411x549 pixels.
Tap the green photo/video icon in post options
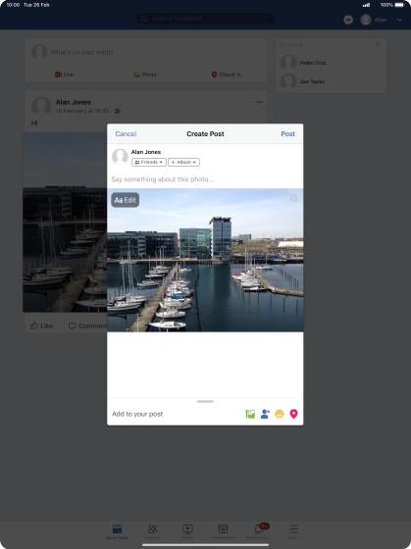coord(250,414)
